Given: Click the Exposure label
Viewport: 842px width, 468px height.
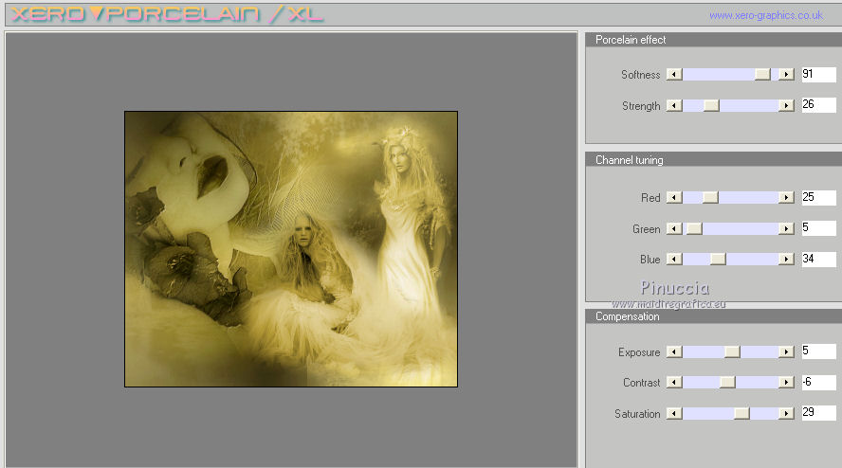Looking at the screenshot, I should [x=639, y=352].
